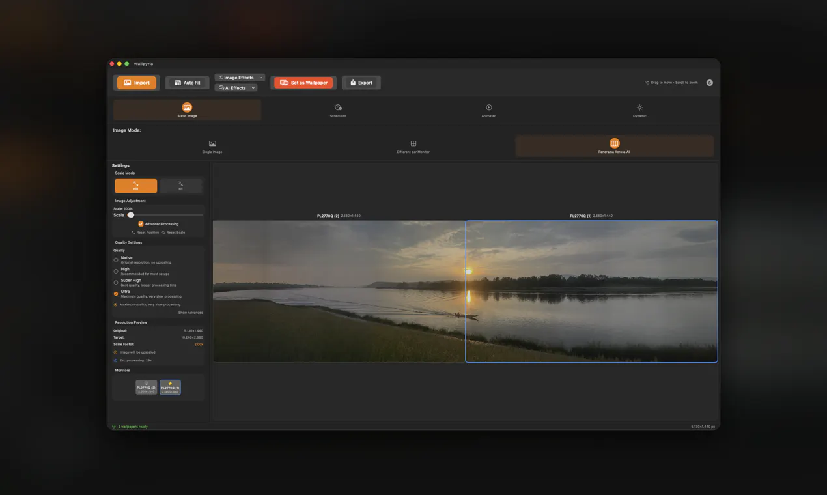Click the Single Image photo icon

(x=212, y=143)
